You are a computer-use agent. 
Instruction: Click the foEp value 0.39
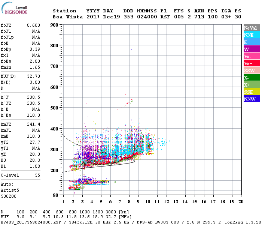[35, 49]
